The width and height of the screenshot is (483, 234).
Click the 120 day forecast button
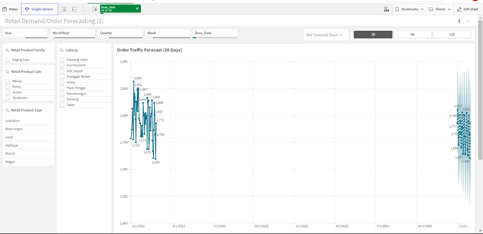(452, 34)
